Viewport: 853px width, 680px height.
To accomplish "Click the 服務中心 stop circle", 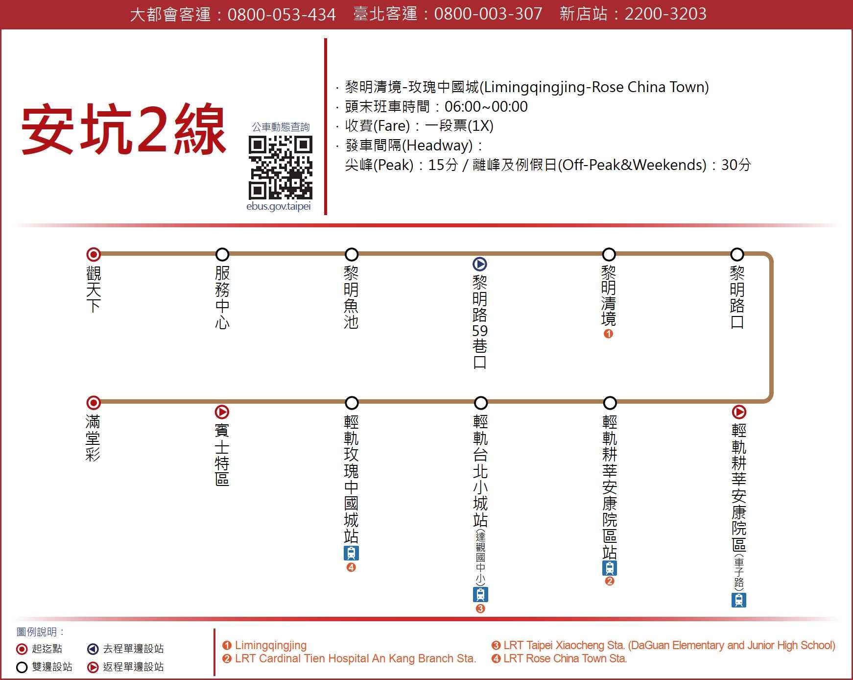I will (x=222, y=254).
